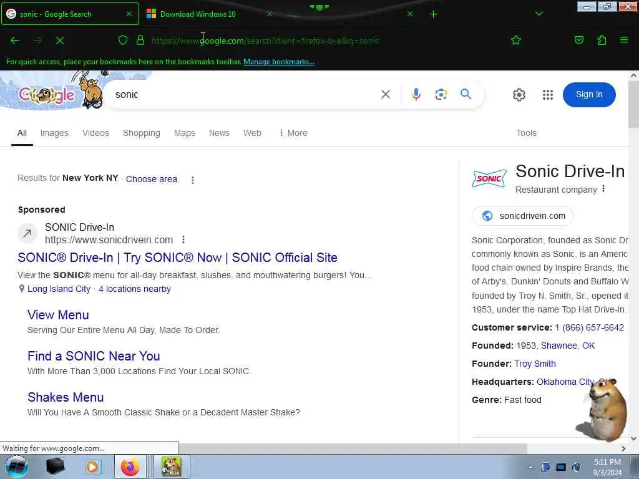Open Google quick settings gear
This screenshot has width=639, height=479.
(x=519, y=95)
